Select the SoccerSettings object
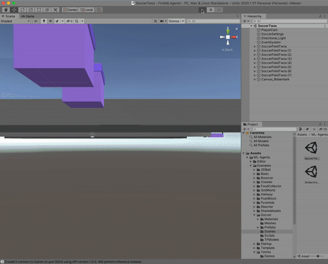Image resolution: width=328 pixels, height=264 pixels. 272,34
